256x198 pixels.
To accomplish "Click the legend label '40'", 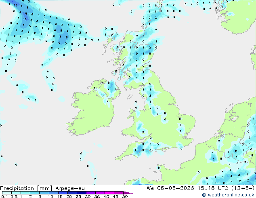I will coord(106,196).
